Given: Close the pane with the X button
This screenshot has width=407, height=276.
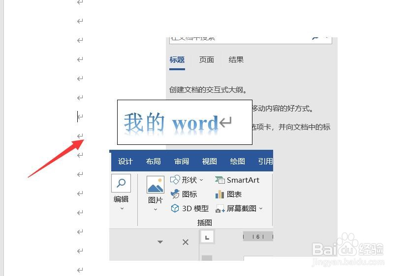Looking at the screenshot, I should pos(186,242).
